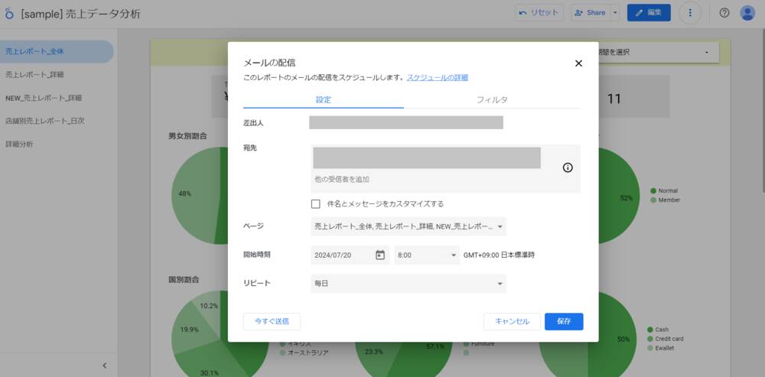Open the スケジュールの詳細 link

click(x=438, y=78)
